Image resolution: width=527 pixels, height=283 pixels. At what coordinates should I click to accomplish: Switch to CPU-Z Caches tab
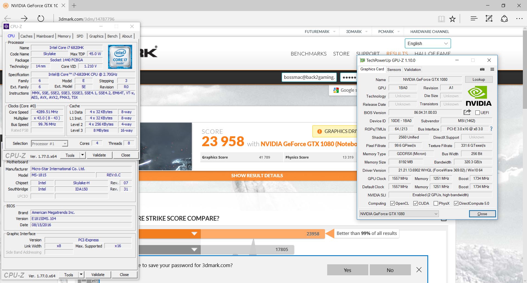point(26,36)
